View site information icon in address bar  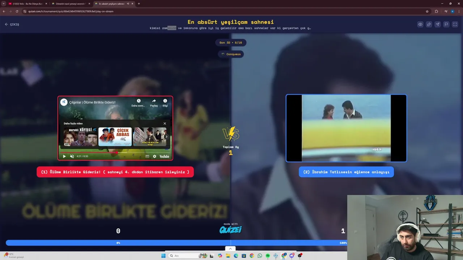[x=25, y=11]
